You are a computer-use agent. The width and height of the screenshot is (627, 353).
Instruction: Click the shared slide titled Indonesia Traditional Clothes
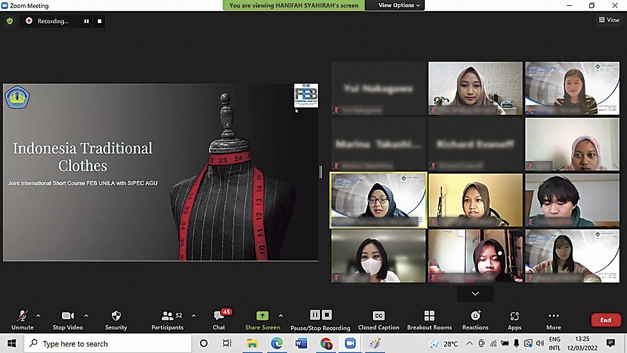coord(161,172)
